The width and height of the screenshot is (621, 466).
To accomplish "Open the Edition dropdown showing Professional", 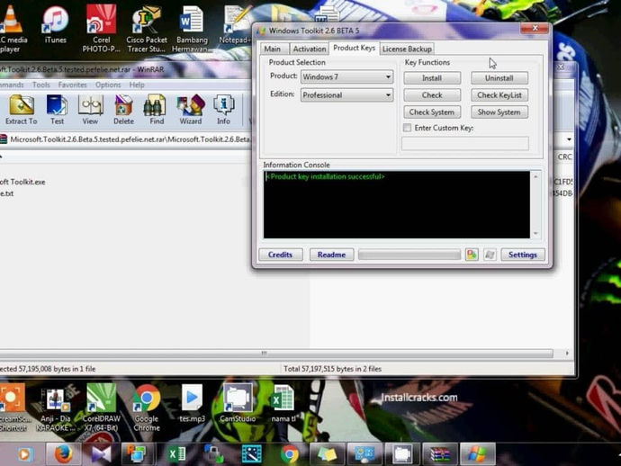I will tap(346, 95).
